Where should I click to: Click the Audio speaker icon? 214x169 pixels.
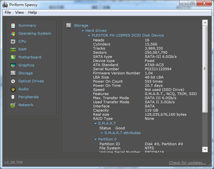pos(13,89)
